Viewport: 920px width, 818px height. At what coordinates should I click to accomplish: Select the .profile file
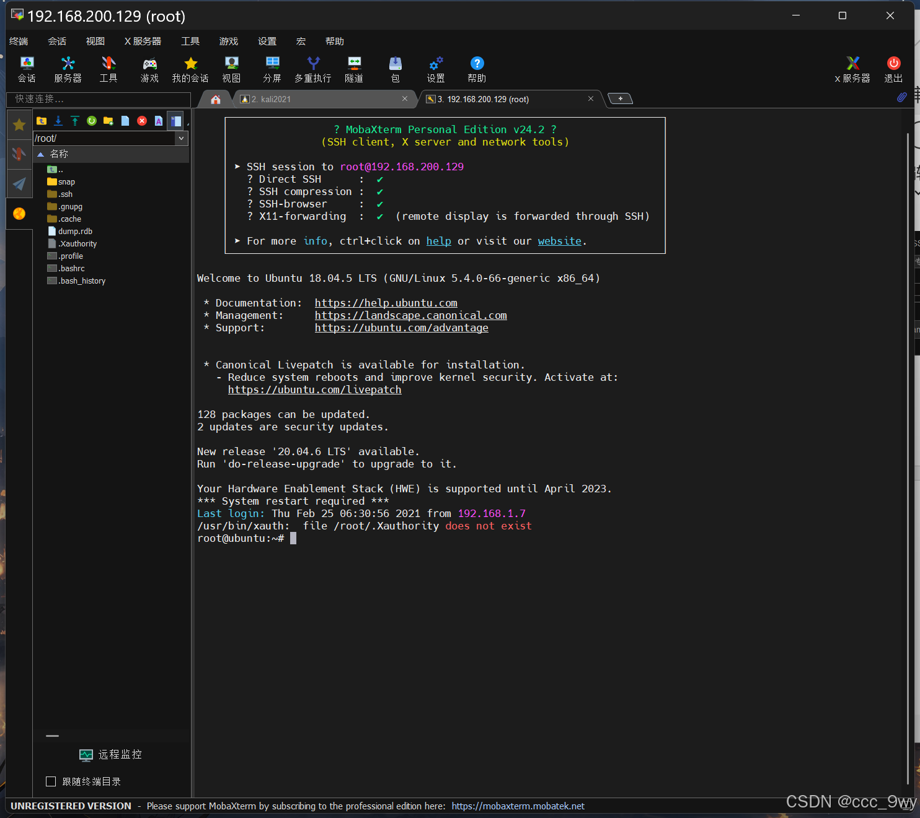[x=64, y=256]
